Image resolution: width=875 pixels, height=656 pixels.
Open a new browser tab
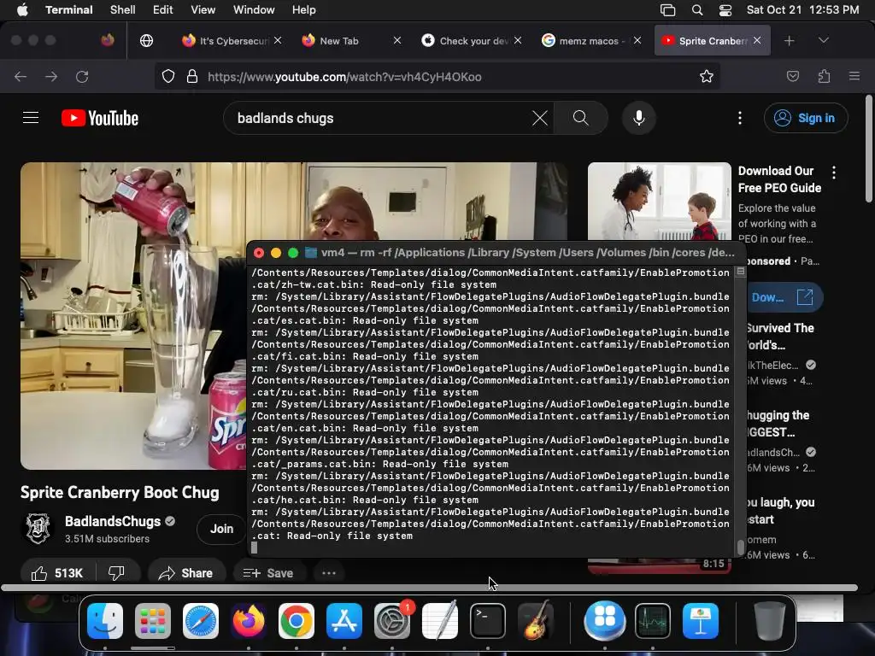tap(789, 41)
